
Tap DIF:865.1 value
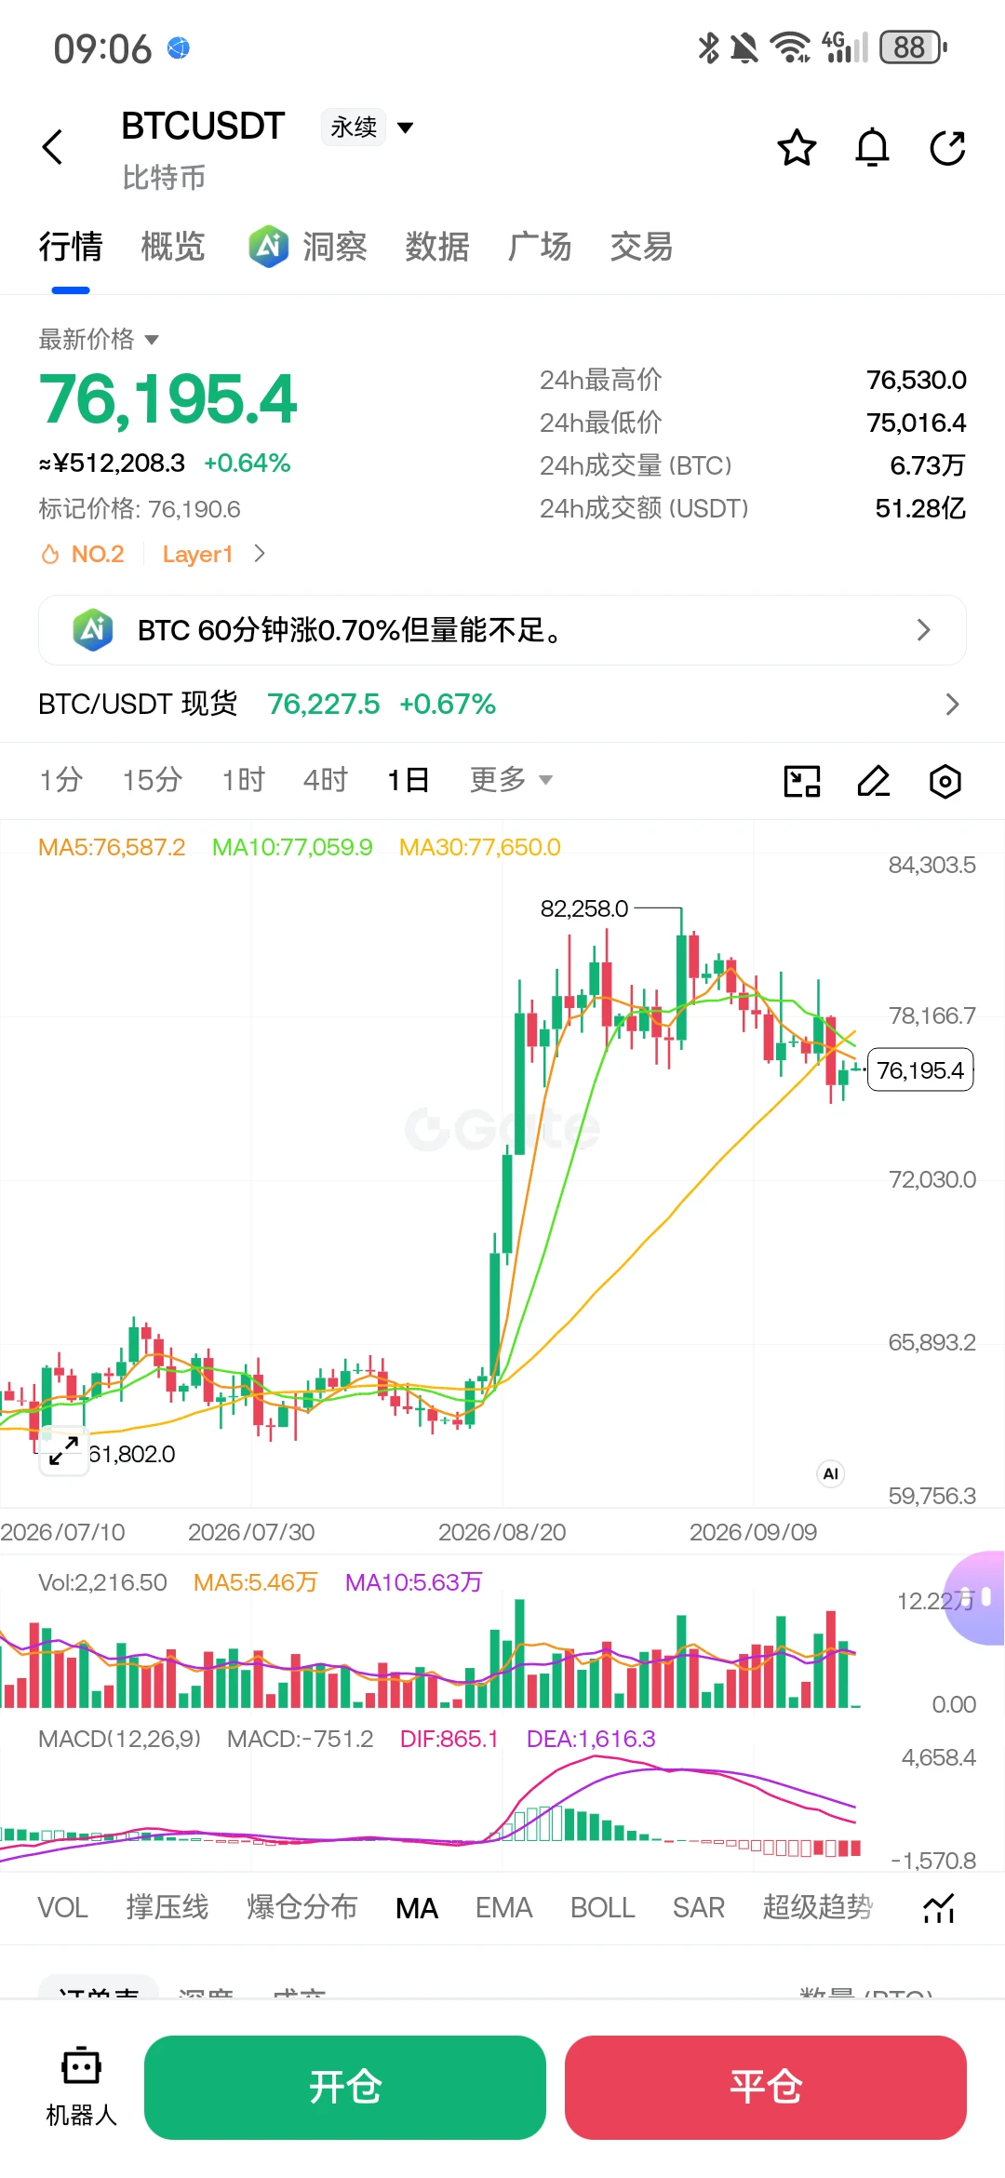[449, 1739]
